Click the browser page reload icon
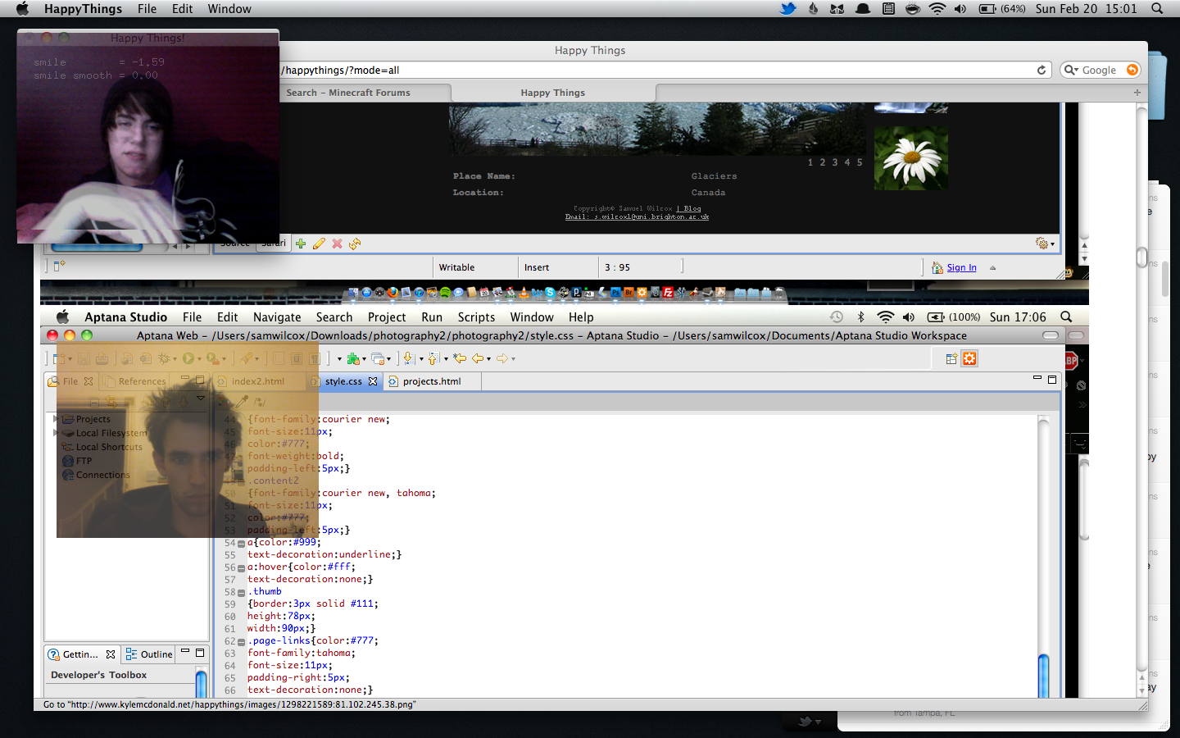Image resolution: width=1180 pixels, height=738 pixels. click(1042, 71)
